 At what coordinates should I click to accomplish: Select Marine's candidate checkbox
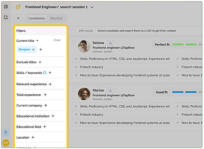point(74,89)
